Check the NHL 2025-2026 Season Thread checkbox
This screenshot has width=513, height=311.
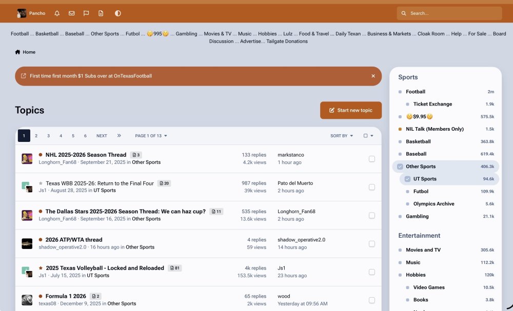[x=372, y=159]
